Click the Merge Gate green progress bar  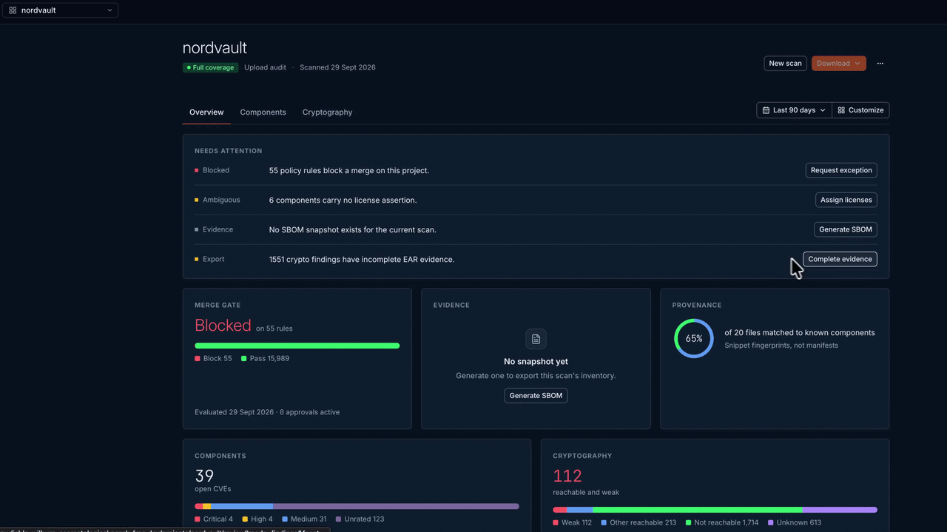coord(297,346)
